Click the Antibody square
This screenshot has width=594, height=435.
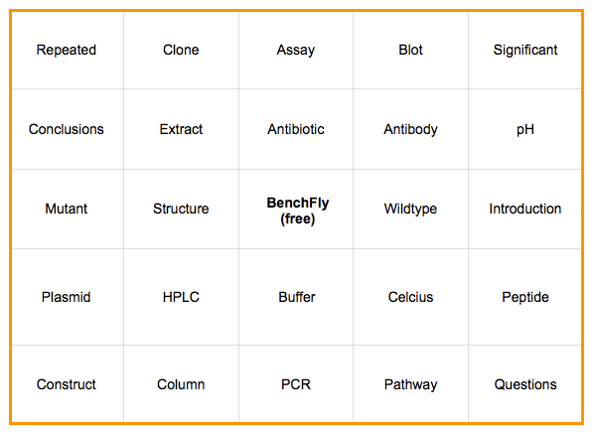pos(410,129)
